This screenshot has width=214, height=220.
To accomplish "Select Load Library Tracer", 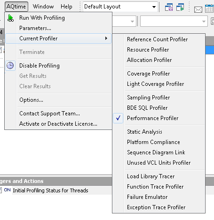I will point(159,176).
